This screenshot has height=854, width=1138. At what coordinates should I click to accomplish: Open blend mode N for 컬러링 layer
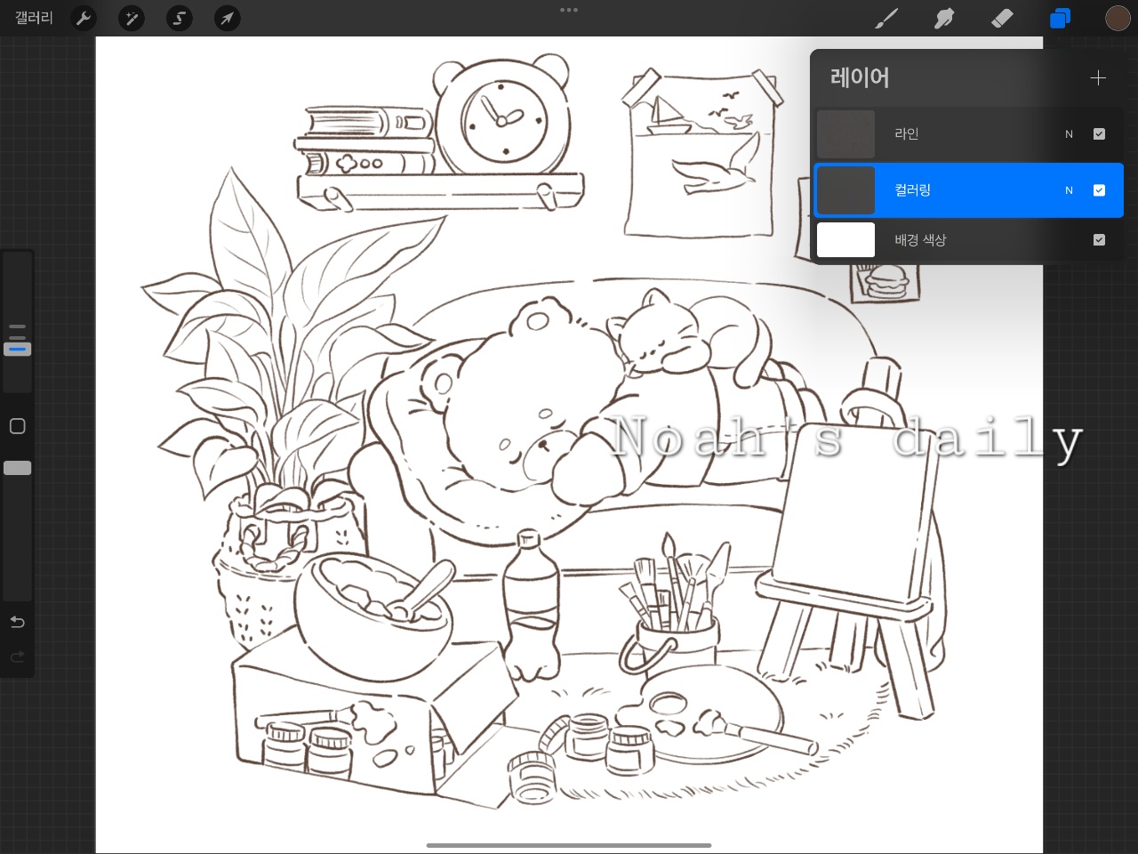[x=1069, y=190]
